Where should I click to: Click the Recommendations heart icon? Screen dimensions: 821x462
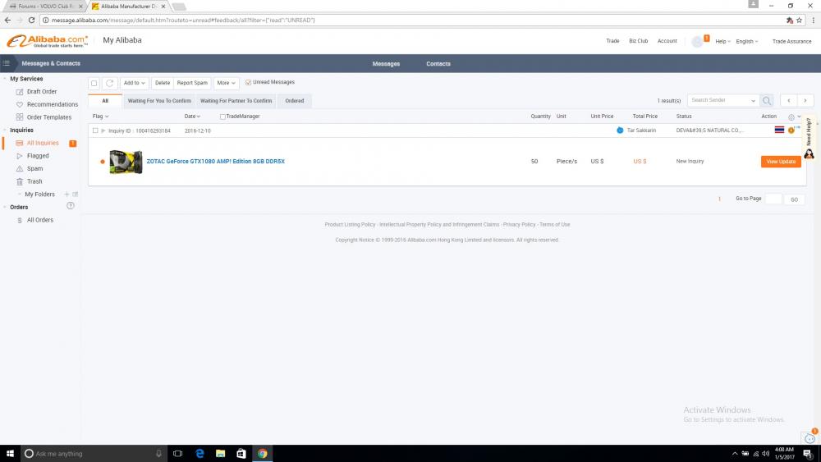20,105
